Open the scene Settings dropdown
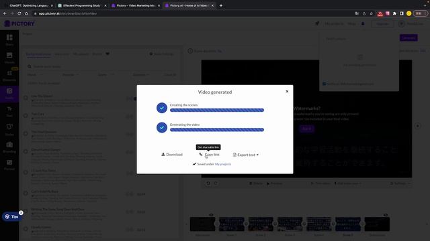 pos(400,183)
